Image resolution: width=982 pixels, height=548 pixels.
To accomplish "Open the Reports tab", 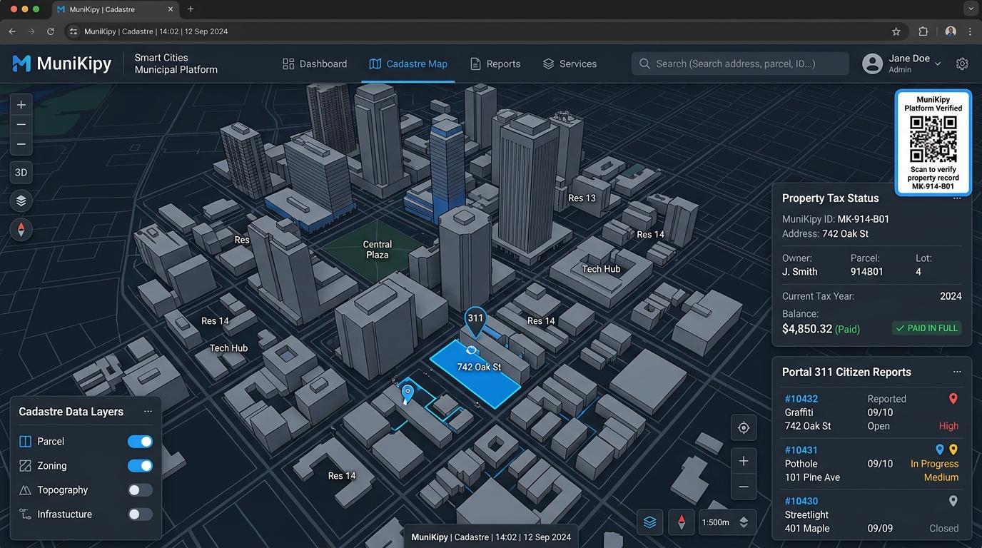I will click(x=495, y=64).
